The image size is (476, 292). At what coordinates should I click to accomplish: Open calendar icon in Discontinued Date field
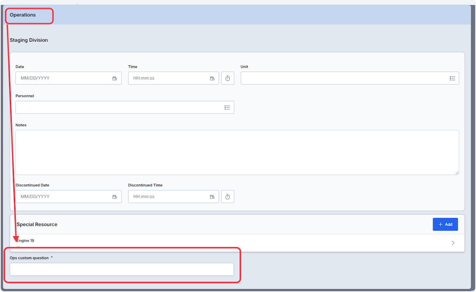[x=115, y=197]
